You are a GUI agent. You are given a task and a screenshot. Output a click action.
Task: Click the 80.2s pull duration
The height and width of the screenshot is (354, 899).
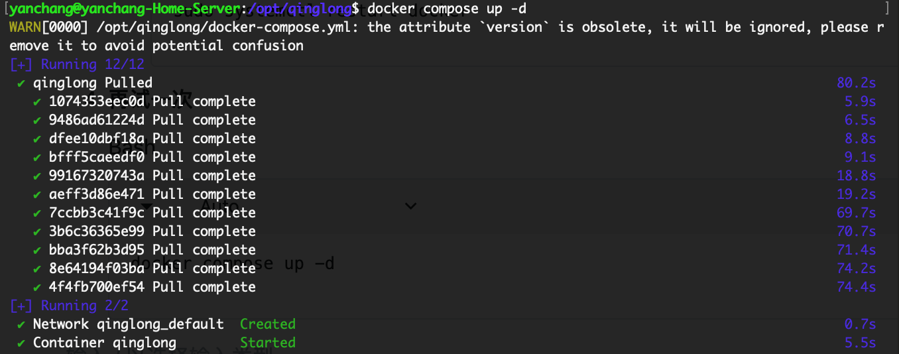point(856,83)
